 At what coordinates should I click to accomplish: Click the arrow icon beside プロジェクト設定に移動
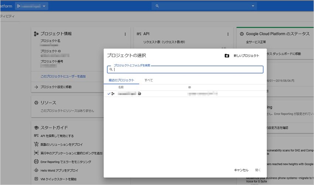point(36,87)
